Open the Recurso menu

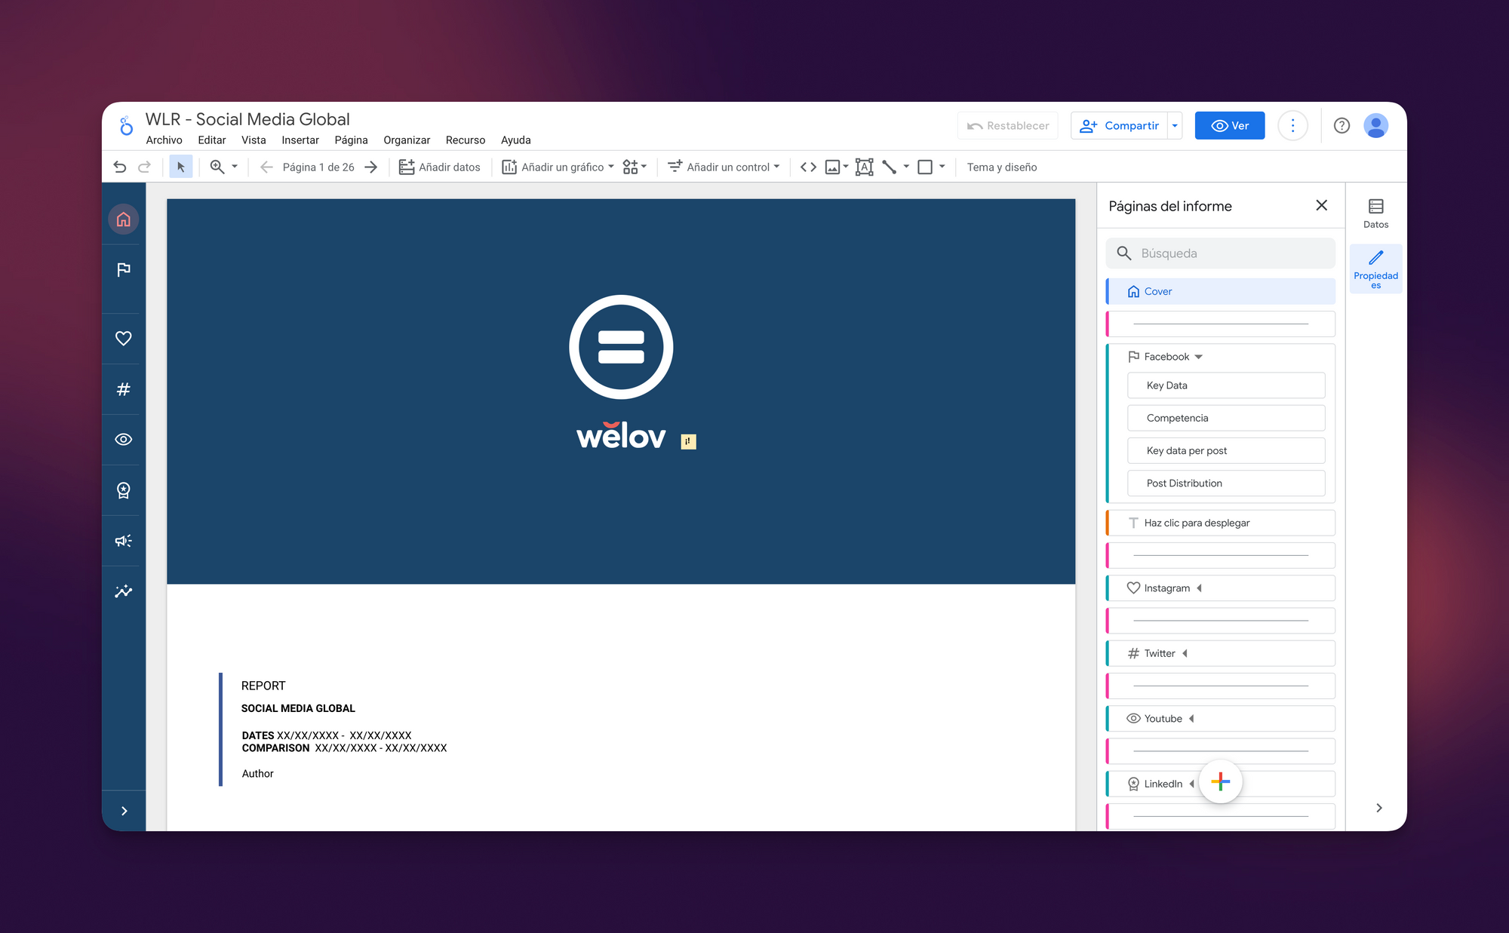466,140
